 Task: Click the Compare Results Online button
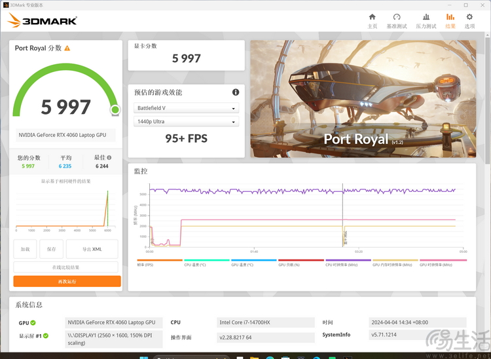tap(65, 267)
